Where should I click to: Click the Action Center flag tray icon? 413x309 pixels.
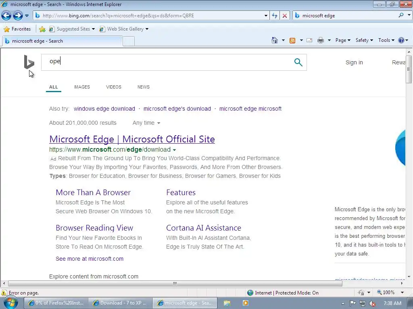coord(353,303)
